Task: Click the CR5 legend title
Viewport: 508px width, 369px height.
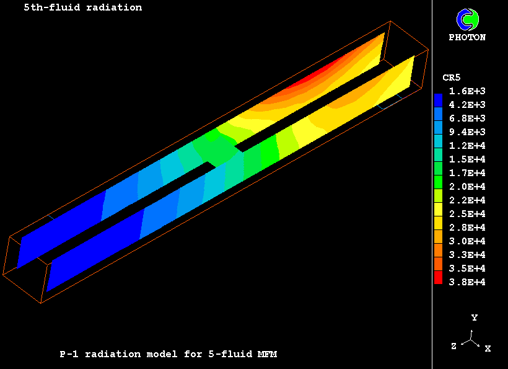Action: tap(451, 78)
